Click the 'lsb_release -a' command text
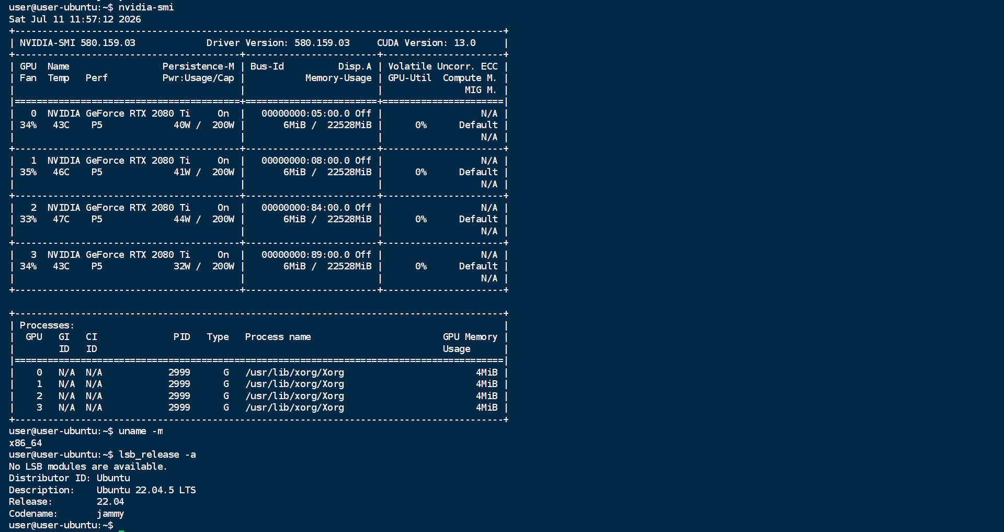1004x532 pixels. [x=157, y=455]
